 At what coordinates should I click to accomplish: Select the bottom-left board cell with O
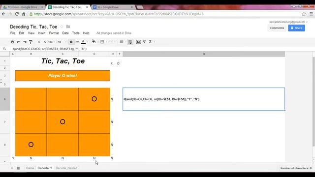31,145
